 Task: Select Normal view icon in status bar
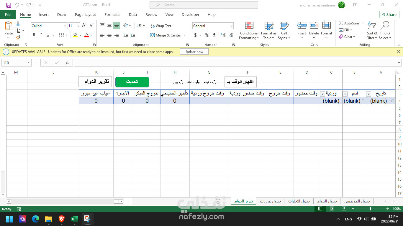[320, 209]
